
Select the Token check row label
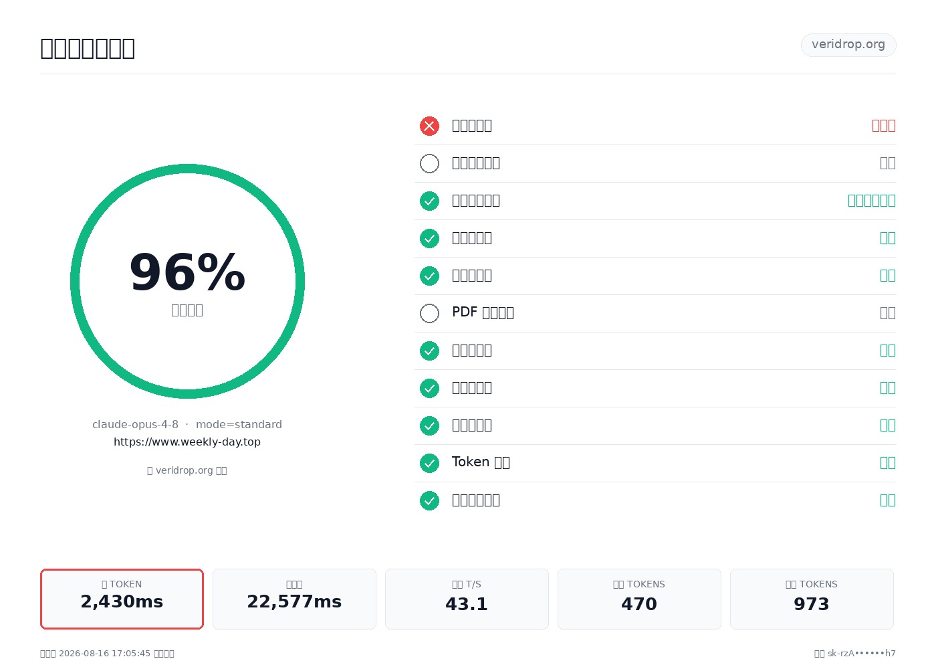[481, 462]
